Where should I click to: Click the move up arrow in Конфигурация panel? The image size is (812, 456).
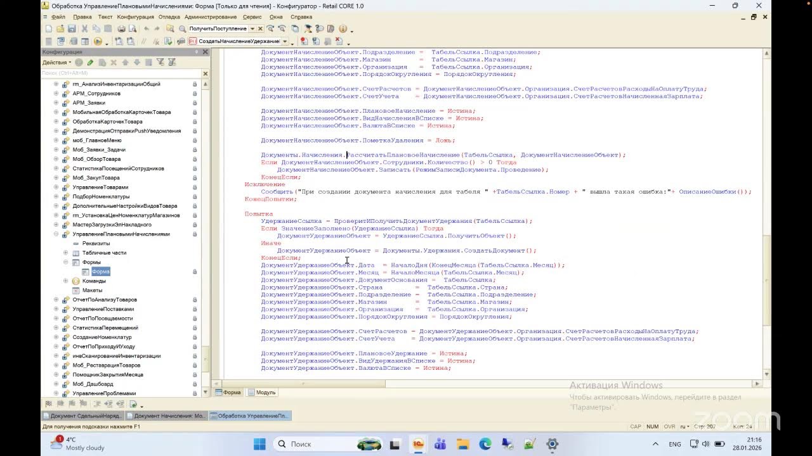point(126,62)
